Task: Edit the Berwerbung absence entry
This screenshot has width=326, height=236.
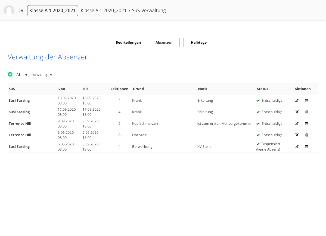Action: point(297,146)
